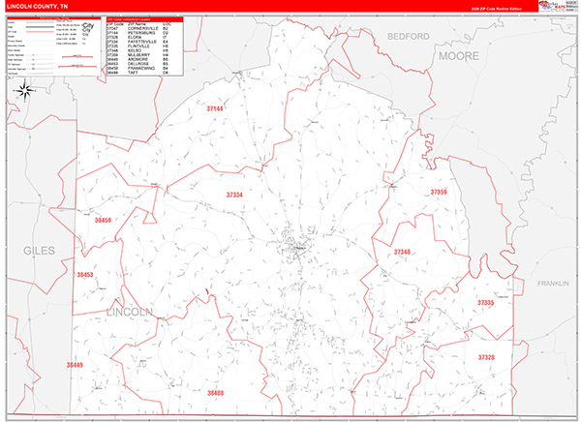Select ZIP code 38453 on the map
The height and width of the screenshot is (422, 581).
(86, 275)
